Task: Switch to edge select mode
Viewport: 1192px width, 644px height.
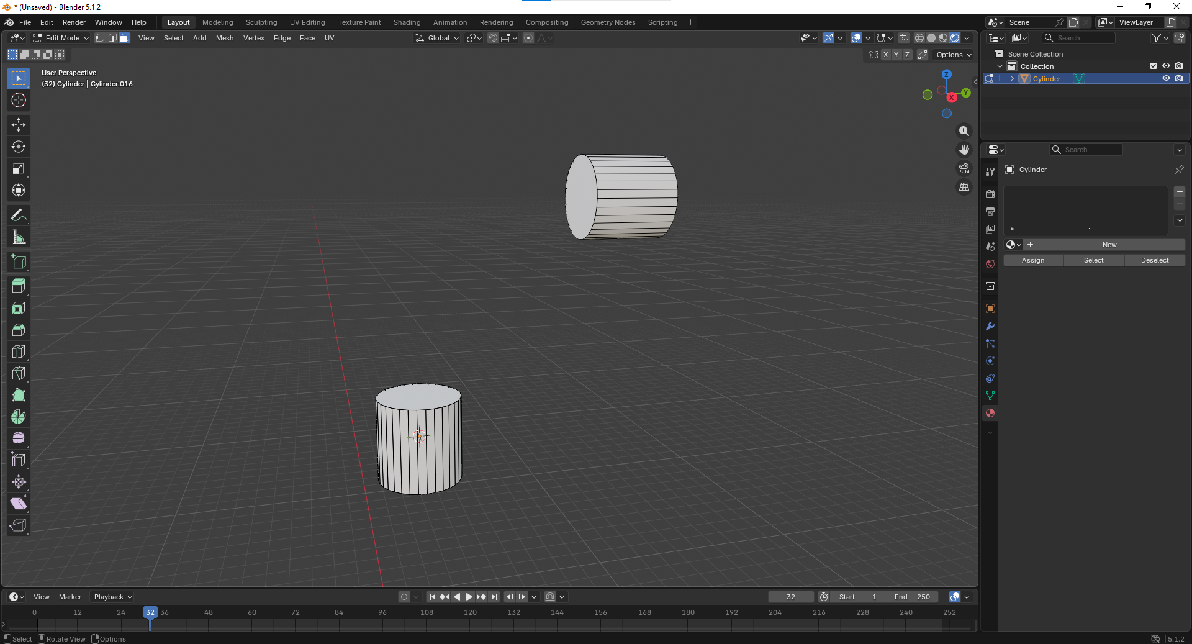Action: click(x=112, y=38)
